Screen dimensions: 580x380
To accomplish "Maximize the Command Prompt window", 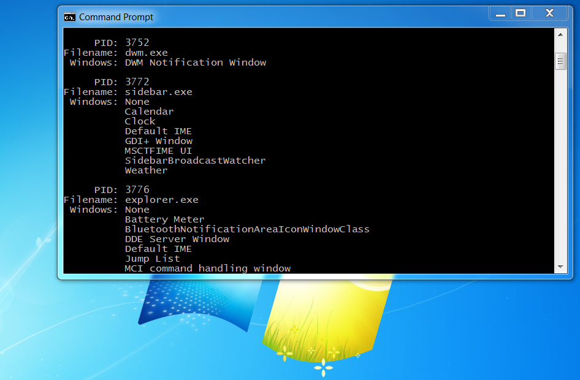I will pos(521,13).
